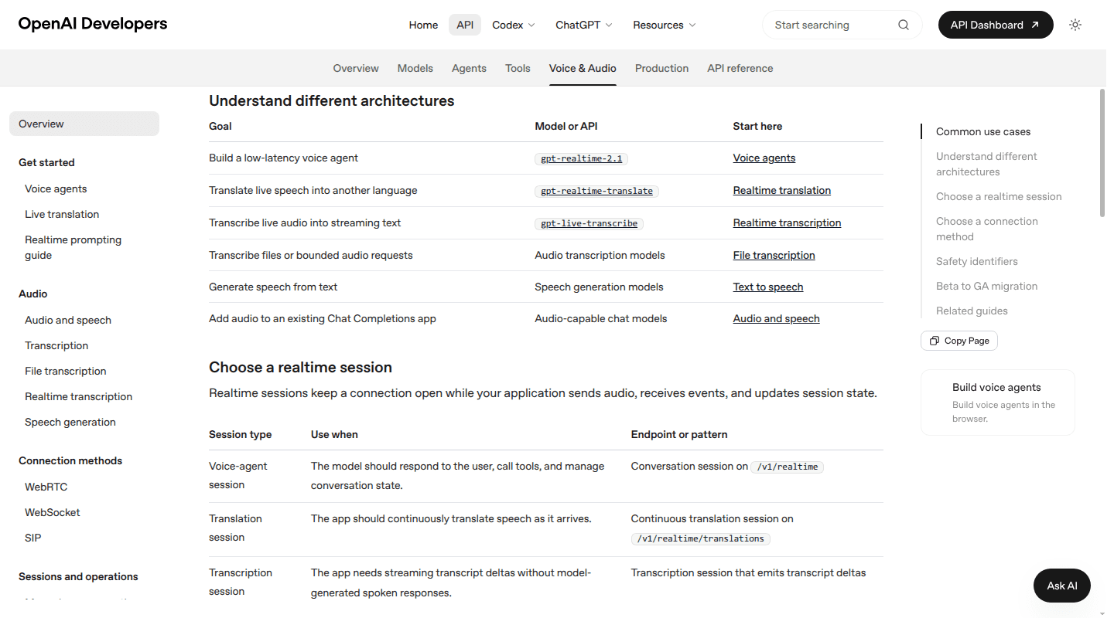Image resolution: width=1114 pixels, height=618 pixels.
Task: Follow the Realtime transcription table link
Action: (787, 222)
